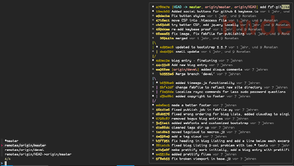
Task: Select remotes/origin/master in branch list
Action: click(x=25, y=145)
